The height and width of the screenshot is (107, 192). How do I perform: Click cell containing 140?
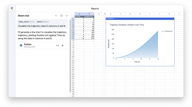coord(89,33)
